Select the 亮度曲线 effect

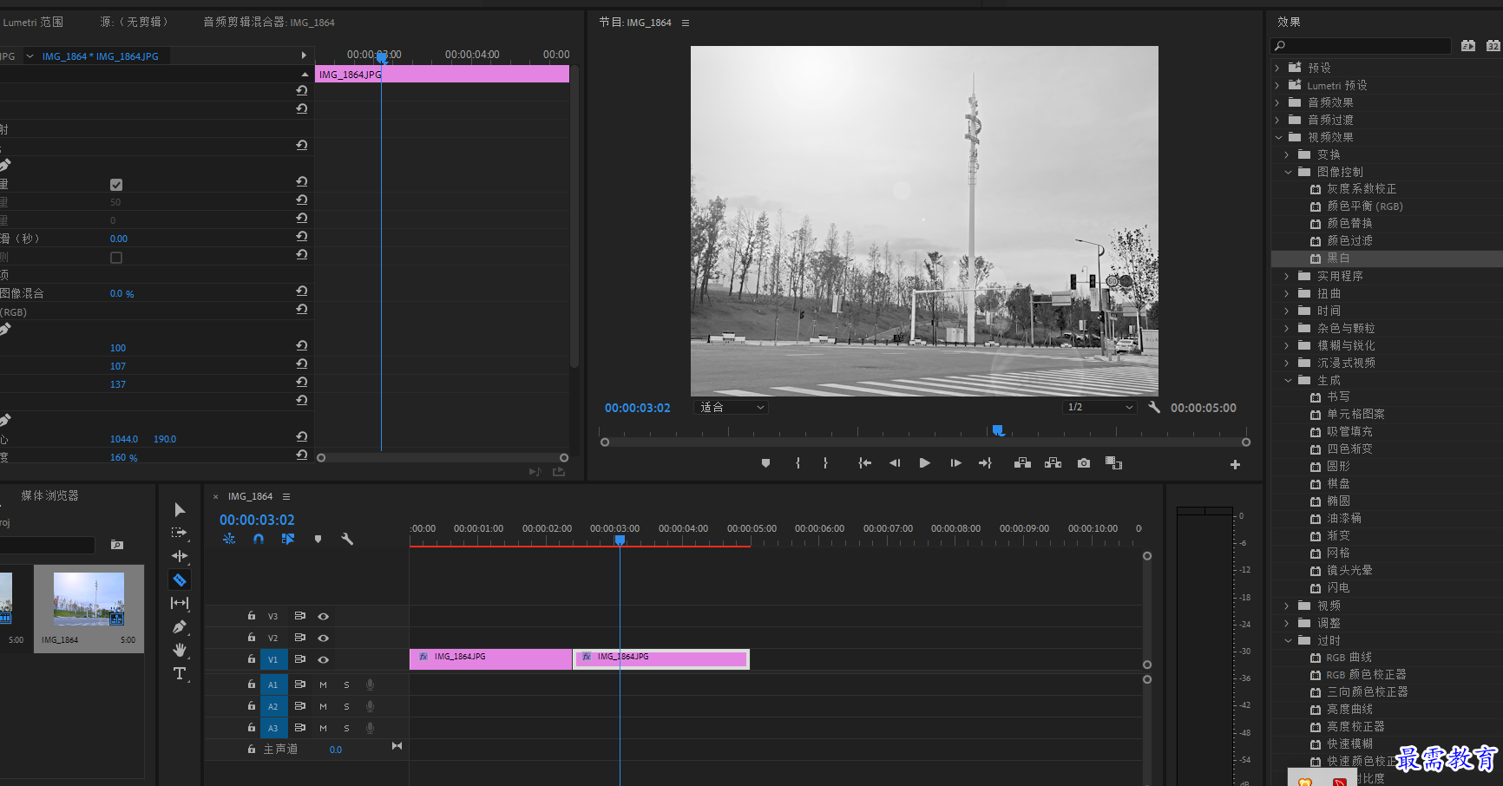[x=1349, y=710]
